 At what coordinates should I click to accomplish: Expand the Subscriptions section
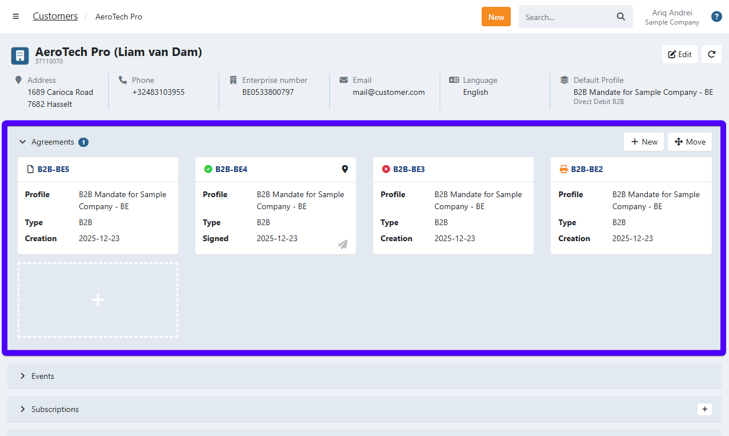[x=23, y=409]
